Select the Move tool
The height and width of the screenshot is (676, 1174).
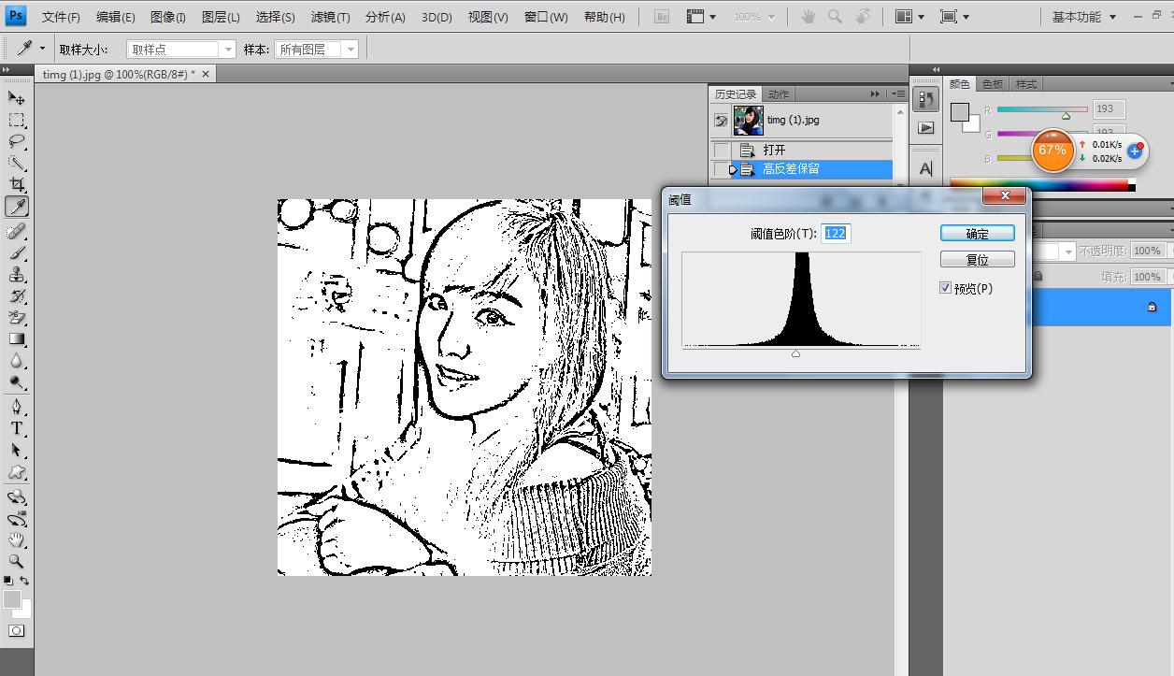(x=17, y=98)
